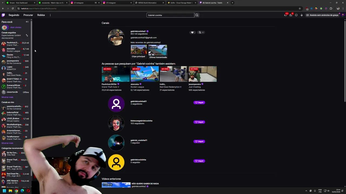The width and height of the screenshot is (346, 194).
Task: Open PaulinhoLOKObr live stream thumbnail
Action: (x=116, y=74)
